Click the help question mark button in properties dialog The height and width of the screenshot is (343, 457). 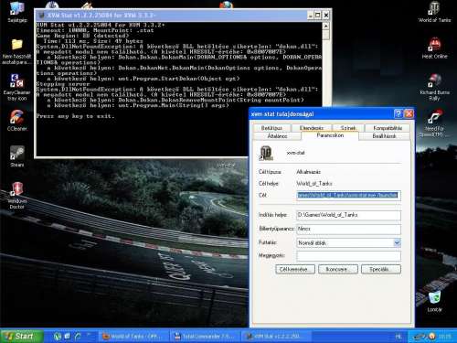coord(399,113)
